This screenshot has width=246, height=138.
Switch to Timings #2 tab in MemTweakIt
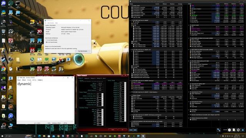tap(87, 78)
